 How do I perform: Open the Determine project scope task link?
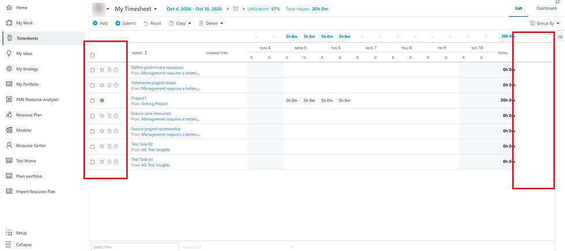click(153, 83)
